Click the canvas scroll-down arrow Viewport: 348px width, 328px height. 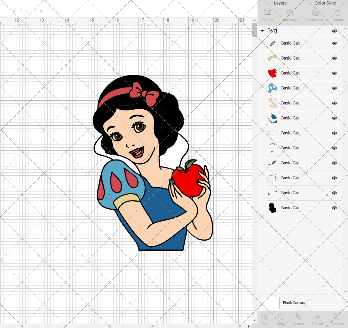[254, 320]
